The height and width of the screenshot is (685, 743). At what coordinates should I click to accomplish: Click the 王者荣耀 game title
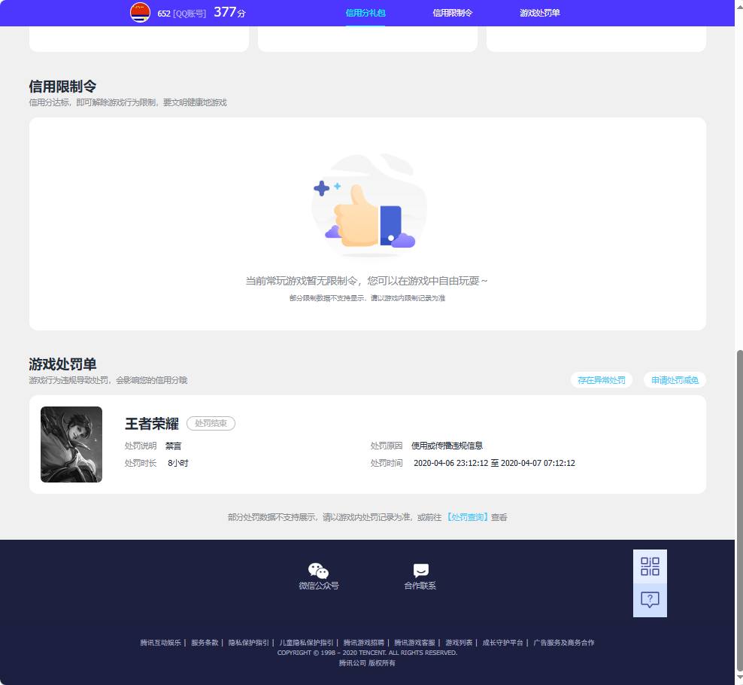152,424
